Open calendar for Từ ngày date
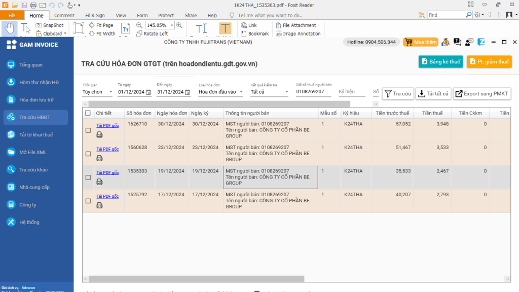The width and height of the screenshot is (519, 292). (x=149, y=92)
